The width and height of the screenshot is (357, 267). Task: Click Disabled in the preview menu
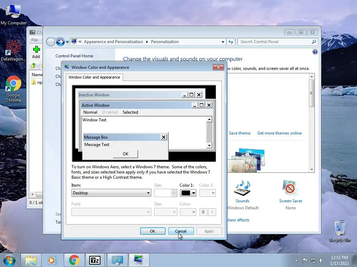[110, 112]
